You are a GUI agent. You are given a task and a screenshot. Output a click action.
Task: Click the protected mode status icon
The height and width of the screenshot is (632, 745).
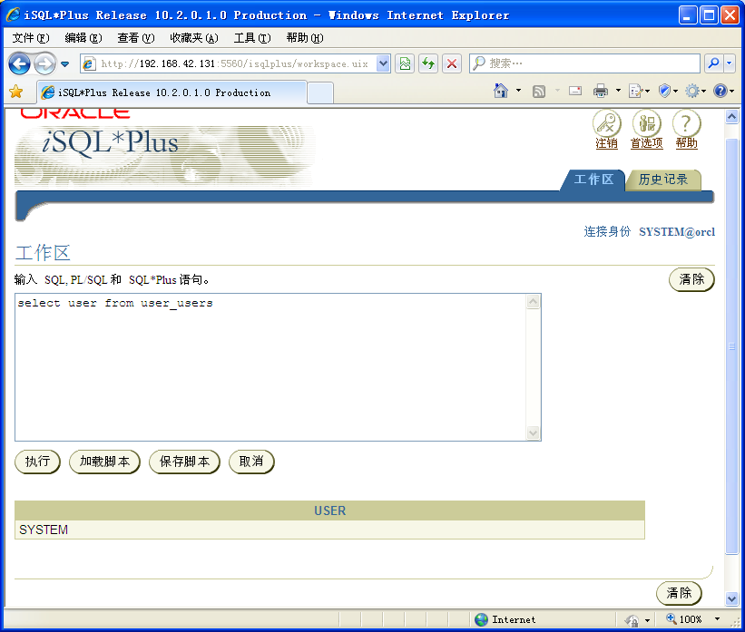[x=632, y=619]
